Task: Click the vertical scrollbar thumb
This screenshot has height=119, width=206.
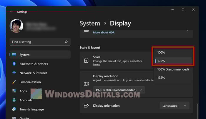Action: click(197, 111)
